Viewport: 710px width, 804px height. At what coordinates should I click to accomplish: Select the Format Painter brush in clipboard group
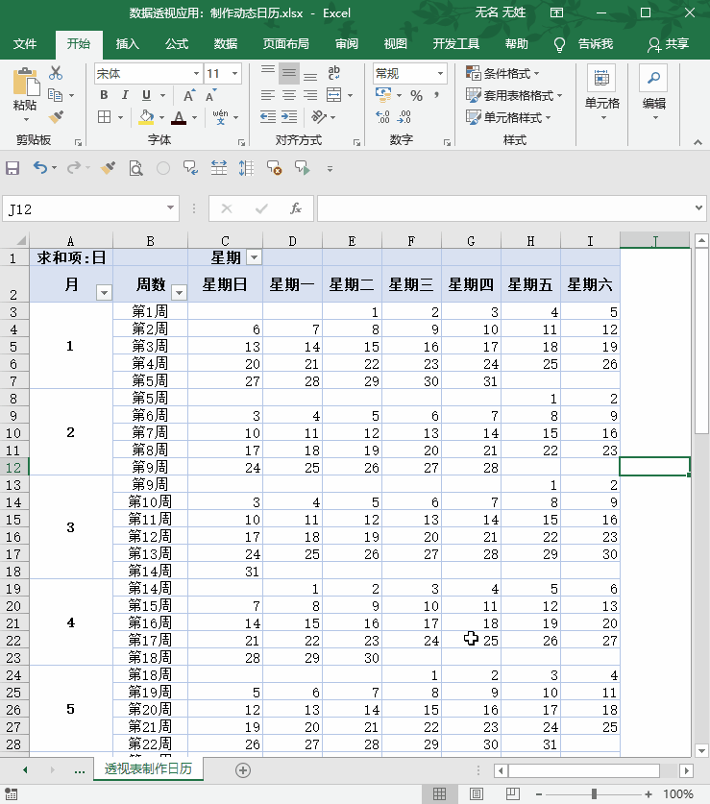[56, 117]
